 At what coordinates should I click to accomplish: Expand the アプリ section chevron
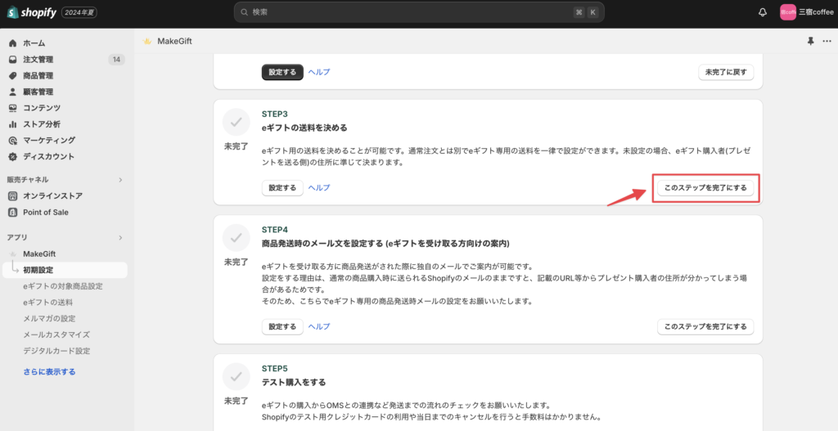[120, 237]
